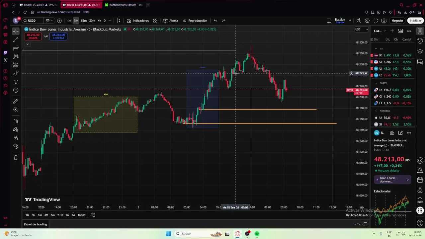The width and height of the screenshot is (425, 239).
Task: Select the crosshair cursor tool
Action: [16, 31]
